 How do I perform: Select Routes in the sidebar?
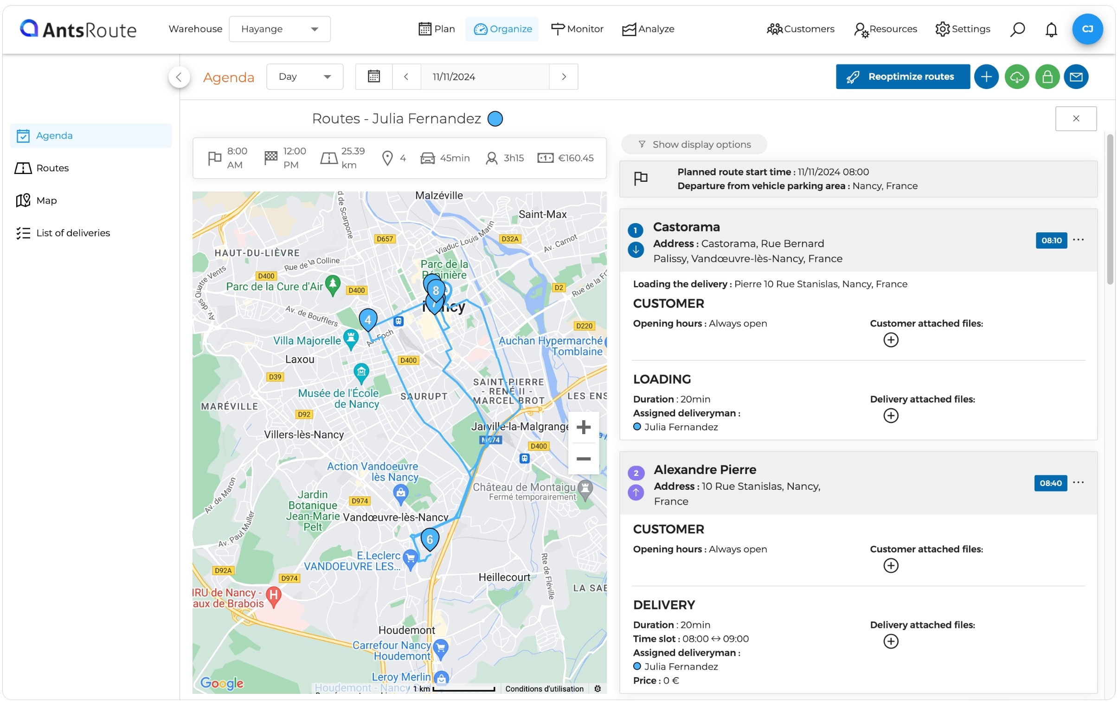(x=90, y=168)
